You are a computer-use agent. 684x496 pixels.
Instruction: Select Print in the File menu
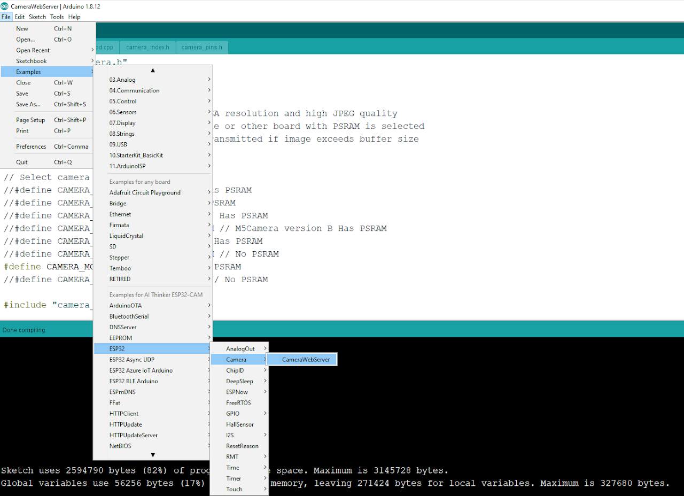click(48, 131)
